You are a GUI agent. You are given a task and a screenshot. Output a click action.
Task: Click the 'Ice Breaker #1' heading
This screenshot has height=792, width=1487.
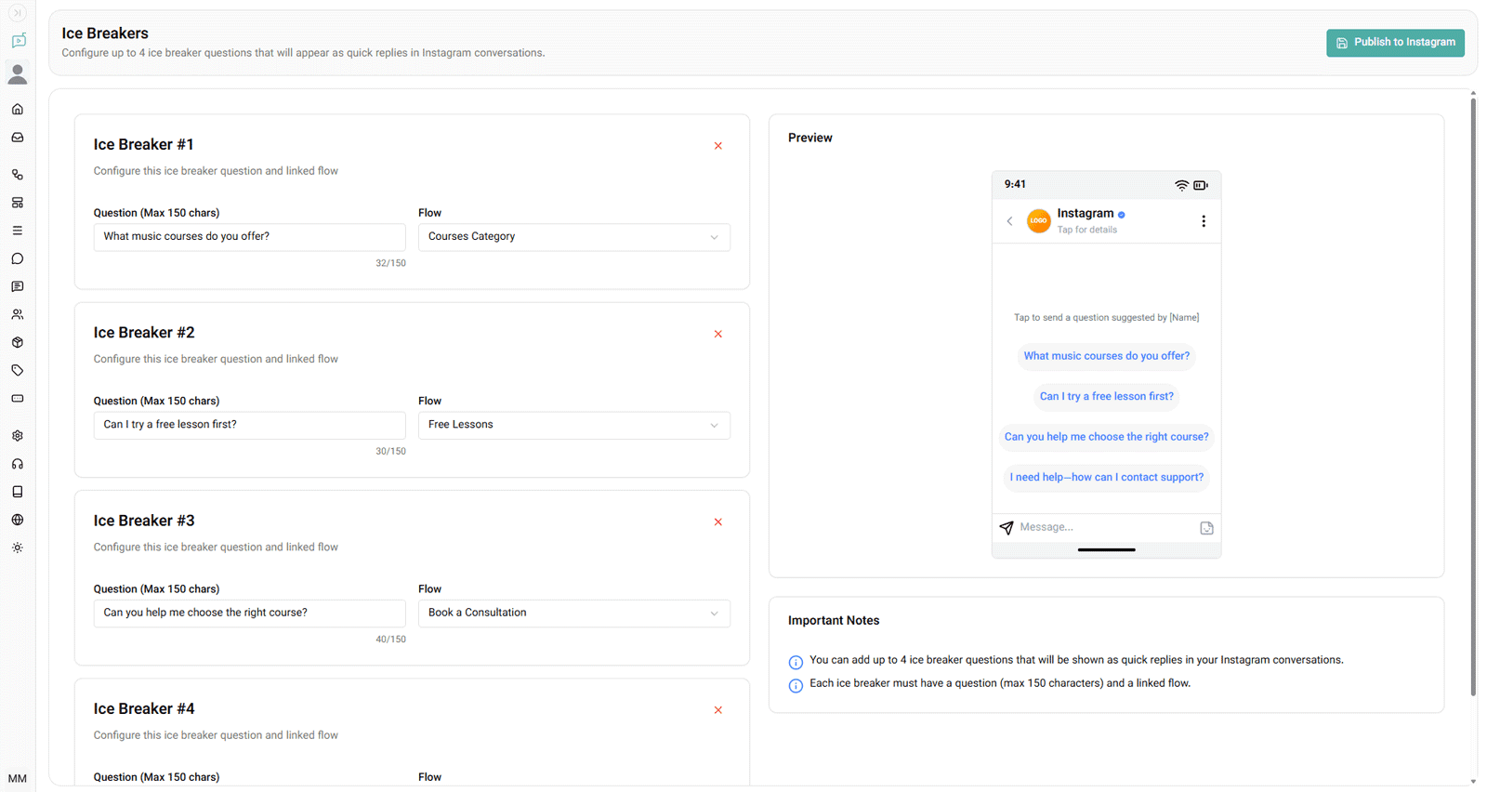(143, 145)
